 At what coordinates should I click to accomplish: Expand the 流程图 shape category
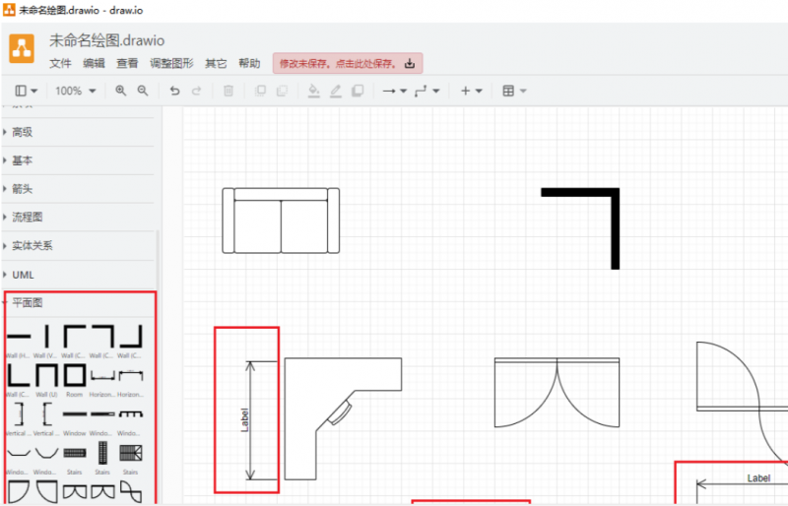(x=78, y=218)
